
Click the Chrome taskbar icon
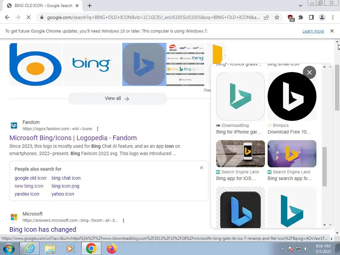click(91, 248)
